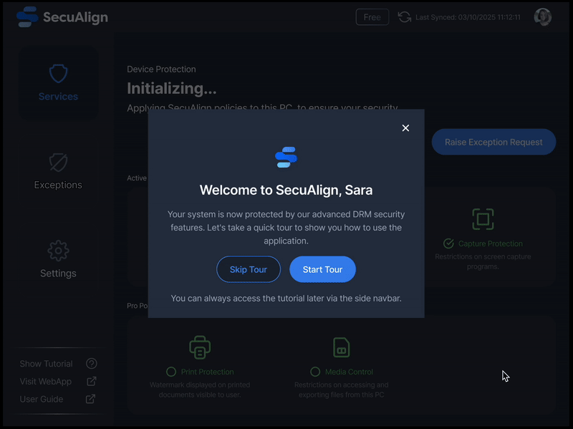Open the Settings gear icon

click(58, 251)
